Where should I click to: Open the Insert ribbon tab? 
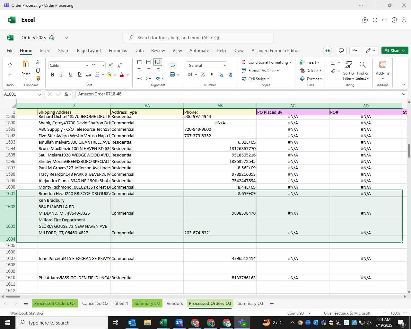tap(45, 50)
